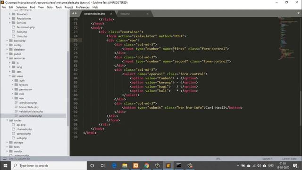Image resolution: width=302 pixels, height=170 pixels.
Task: Open the Project menu
Action: (x=69, y=7)
